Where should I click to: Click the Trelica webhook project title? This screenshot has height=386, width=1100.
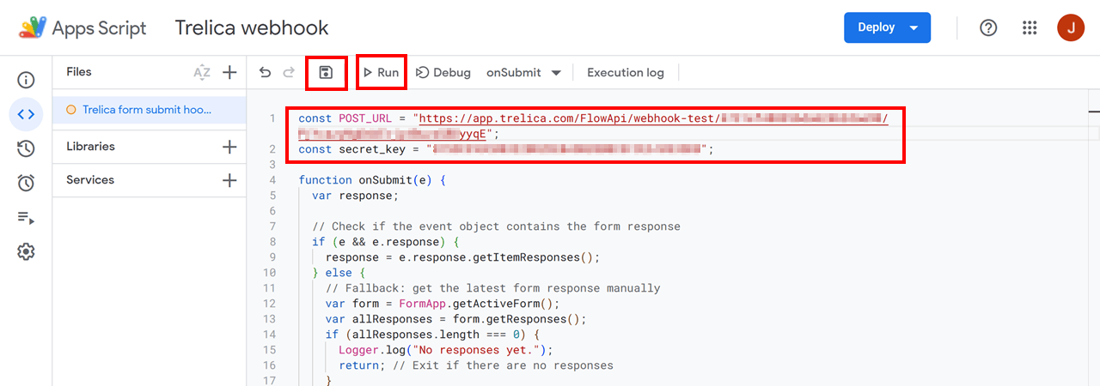click(252, 27)
